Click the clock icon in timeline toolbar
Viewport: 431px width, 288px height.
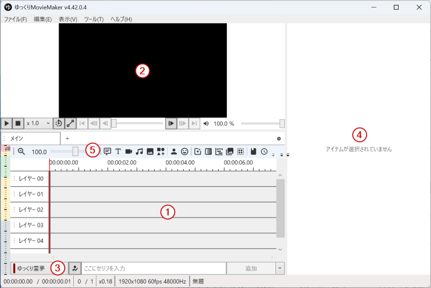264,152
